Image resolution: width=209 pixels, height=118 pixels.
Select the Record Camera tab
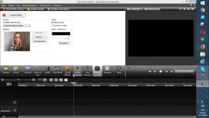(97, 71)
